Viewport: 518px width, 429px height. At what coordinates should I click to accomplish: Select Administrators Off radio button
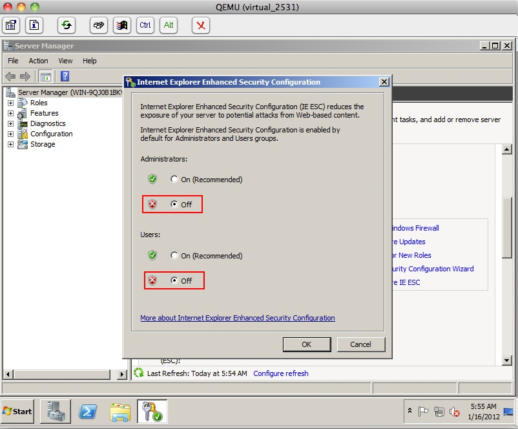(x=174, y=204)
